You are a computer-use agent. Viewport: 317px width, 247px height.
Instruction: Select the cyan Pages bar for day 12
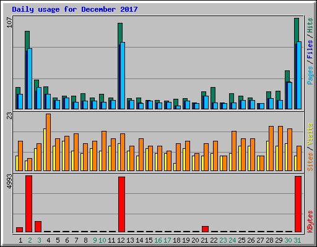pos(123,75)
